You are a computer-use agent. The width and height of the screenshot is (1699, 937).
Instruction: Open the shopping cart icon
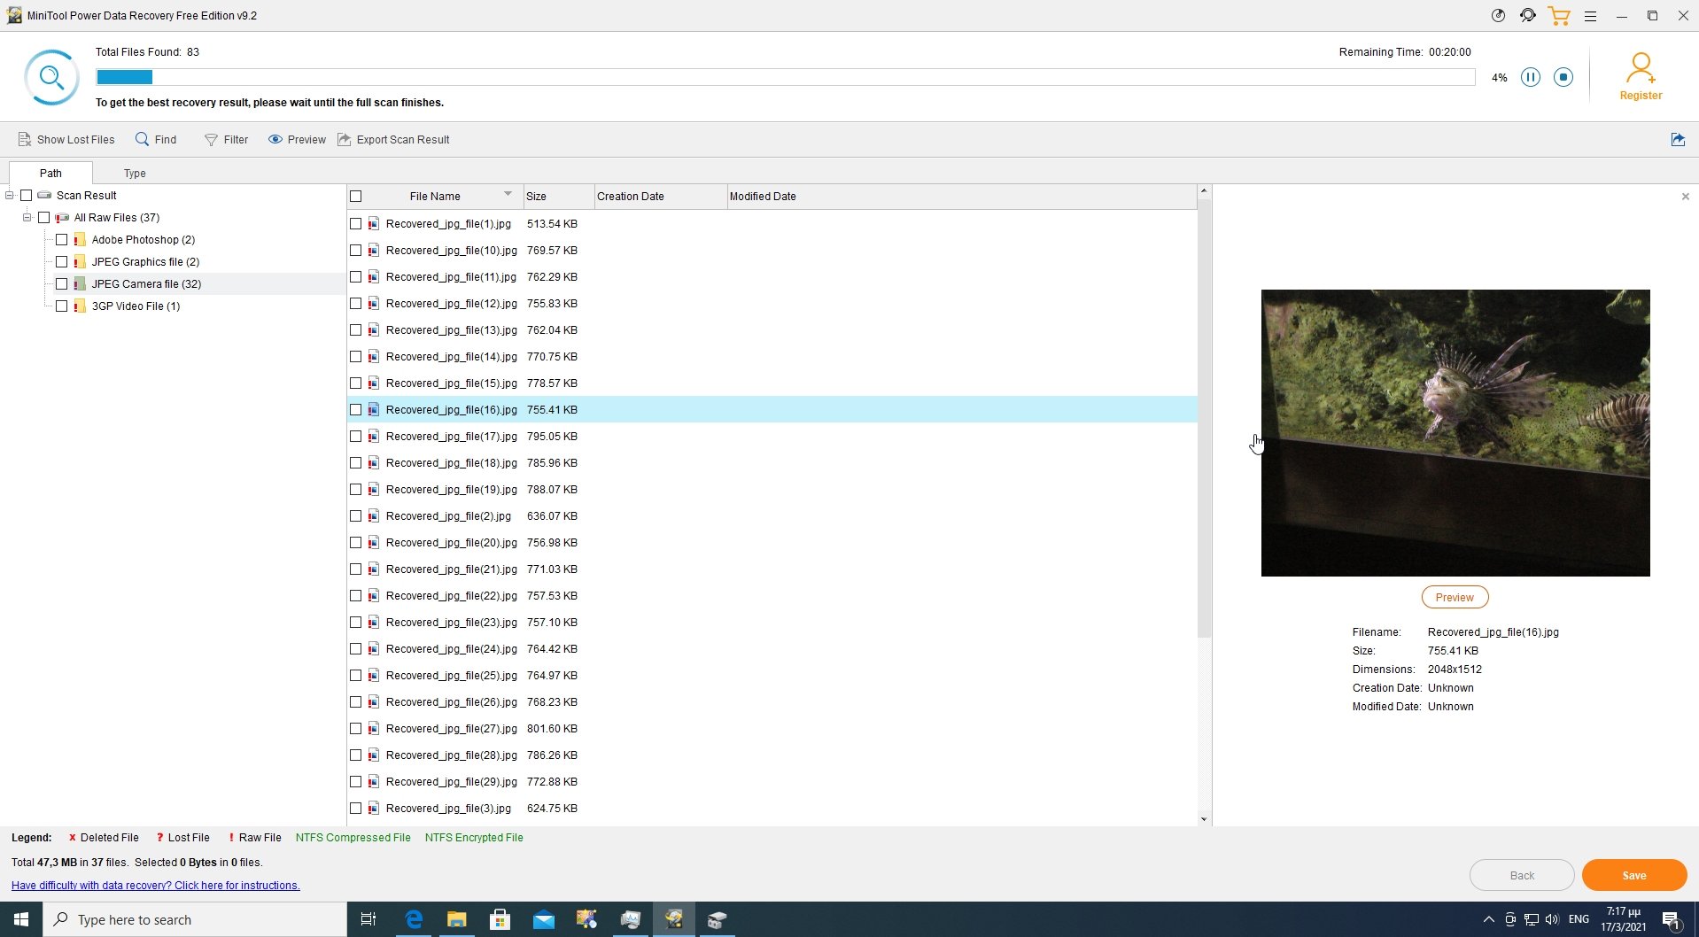coord(1558,16)
